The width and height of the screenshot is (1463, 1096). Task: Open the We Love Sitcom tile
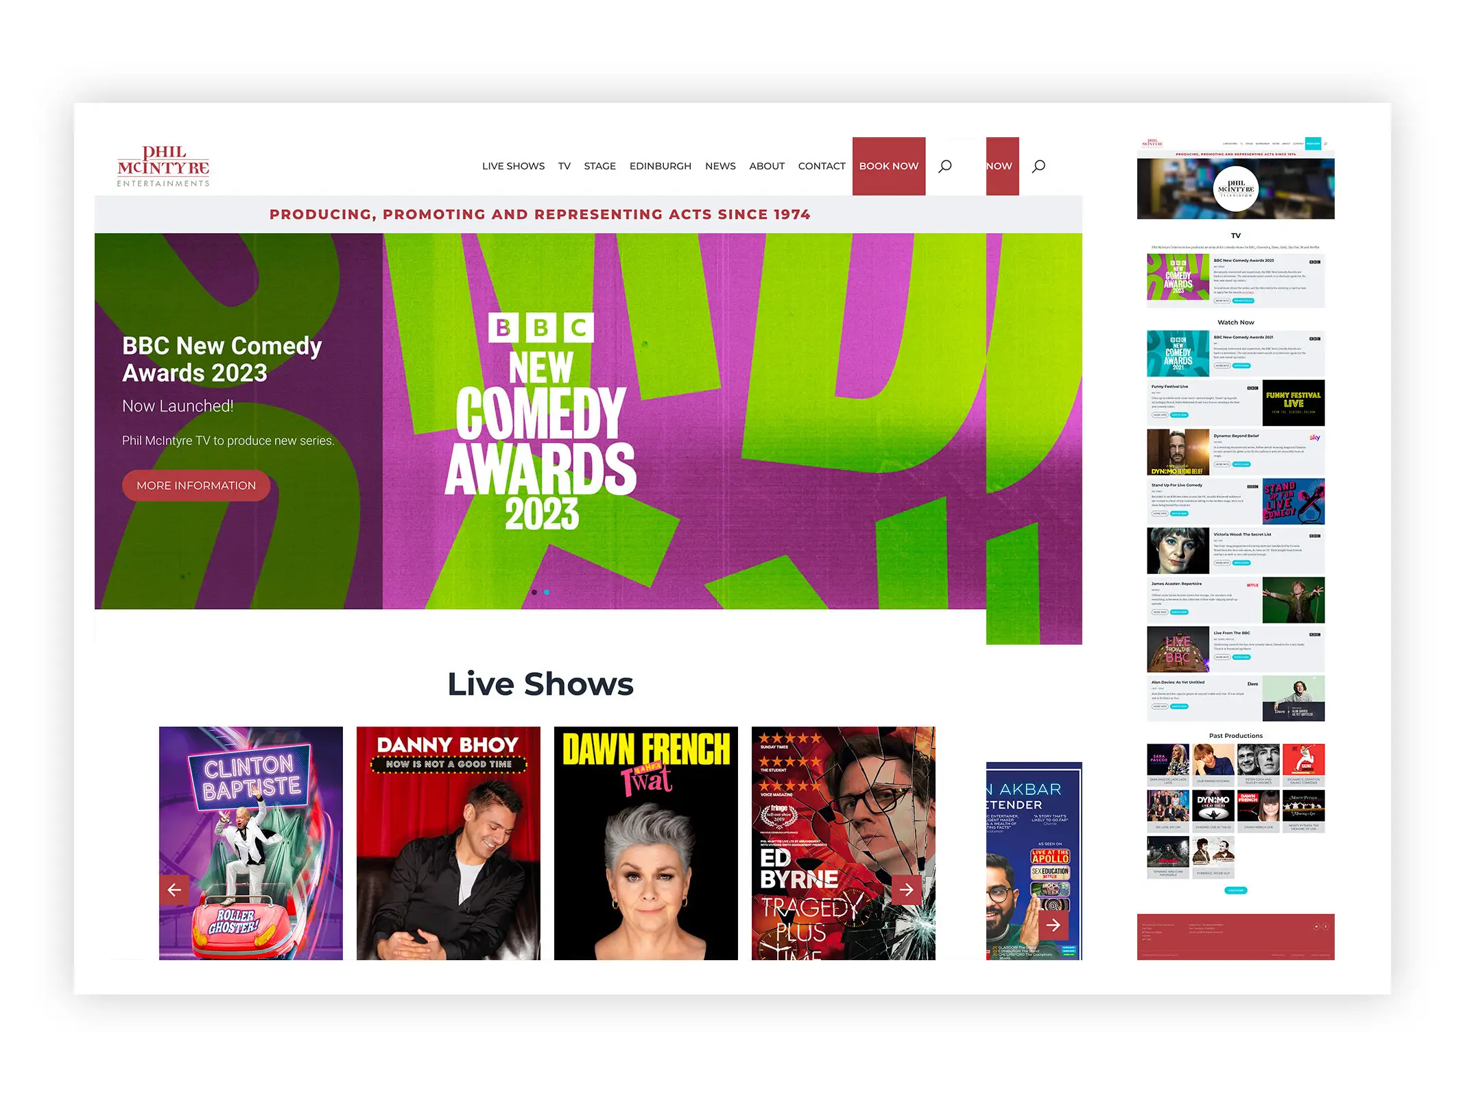coord(1168,811)
